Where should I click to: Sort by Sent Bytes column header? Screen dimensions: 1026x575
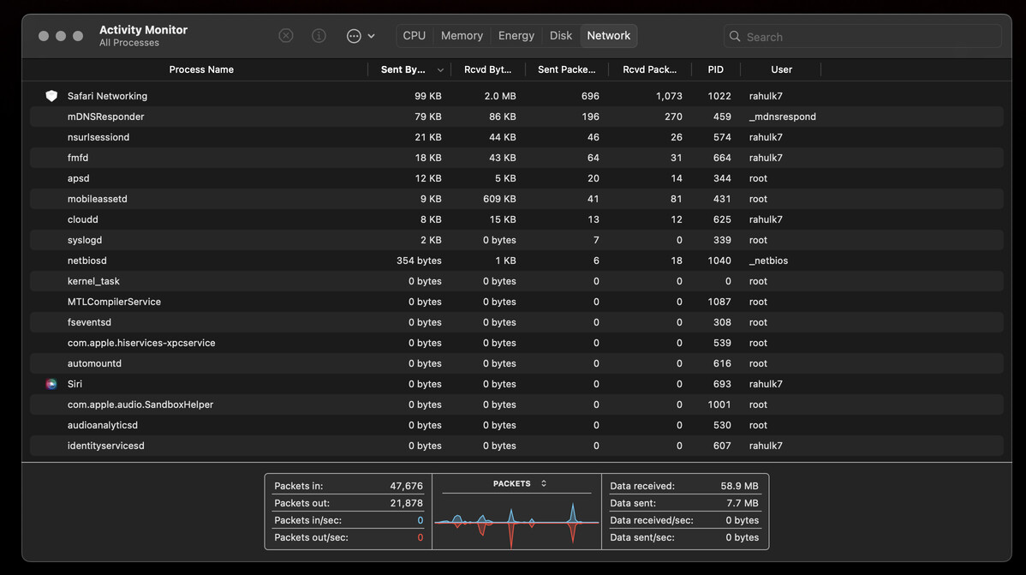point(403,69)
